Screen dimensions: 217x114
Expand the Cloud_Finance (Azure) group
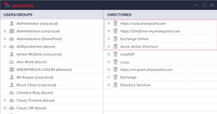click(x=5, y=100)
